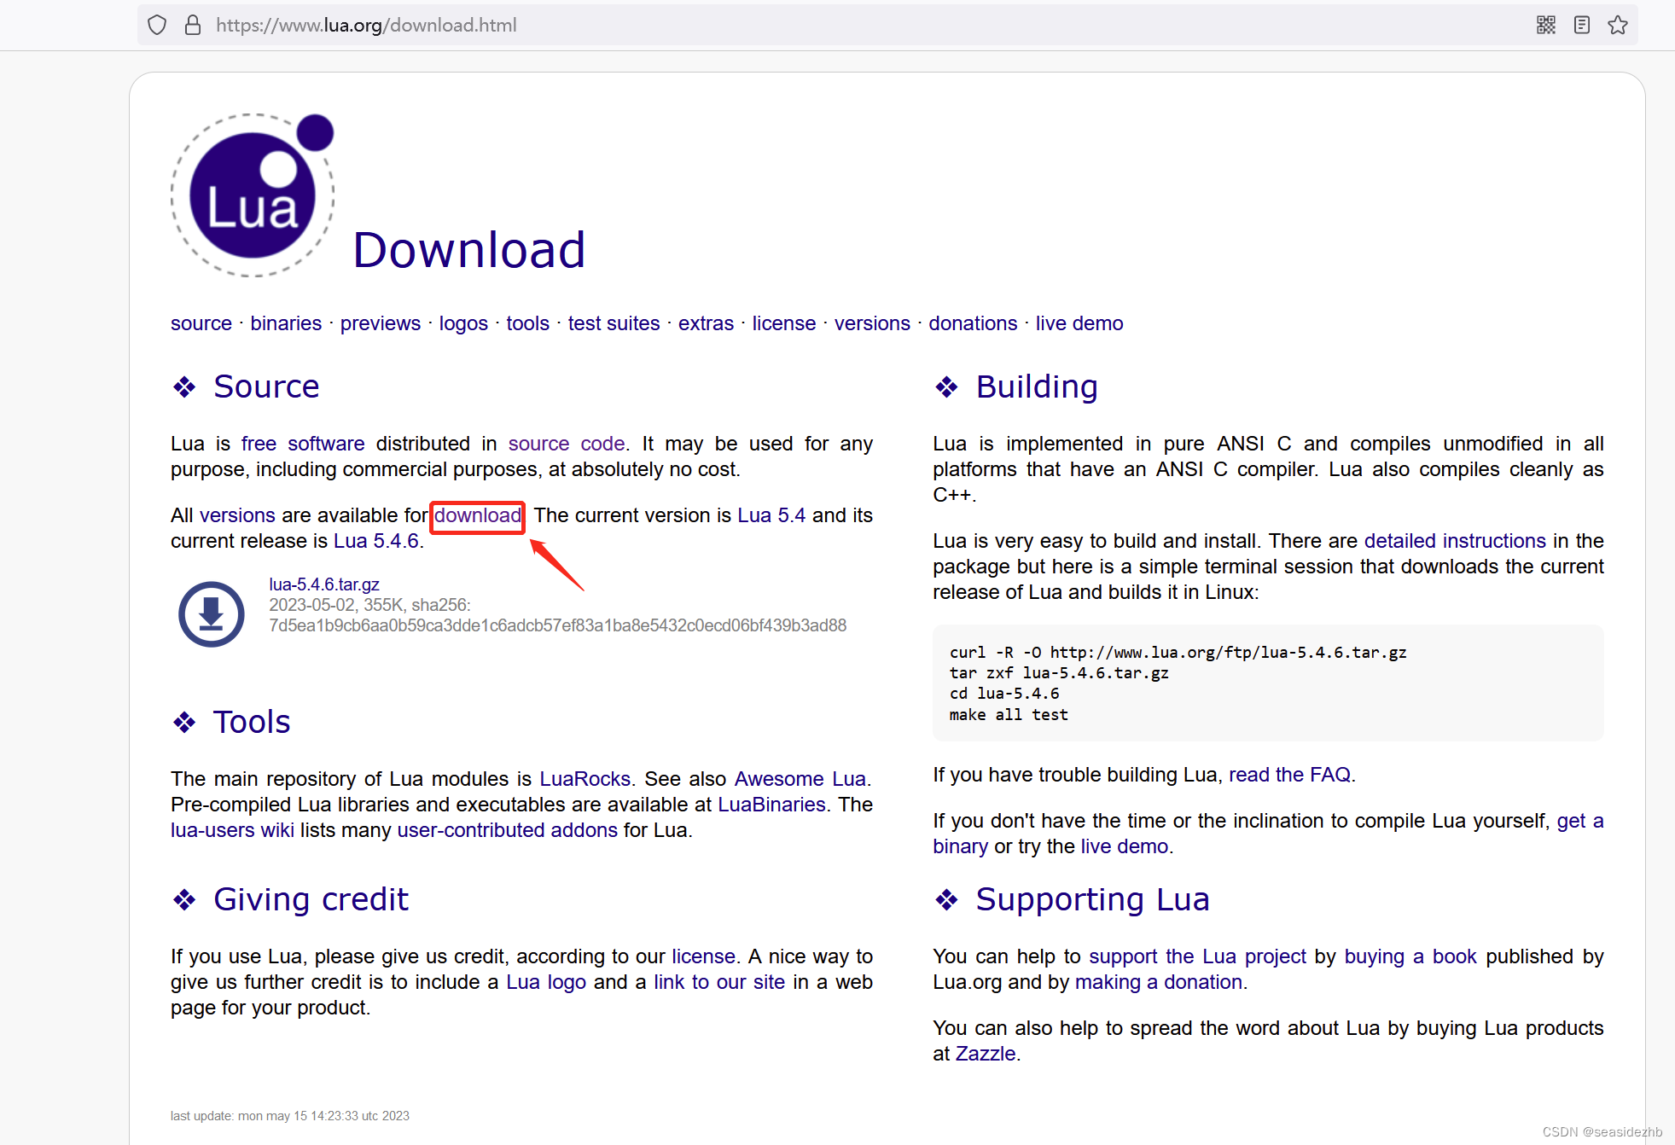Click the curl command line in code block
Image resolution: width=1675 pixels, height=1145 pixels.
[1178, 652]
